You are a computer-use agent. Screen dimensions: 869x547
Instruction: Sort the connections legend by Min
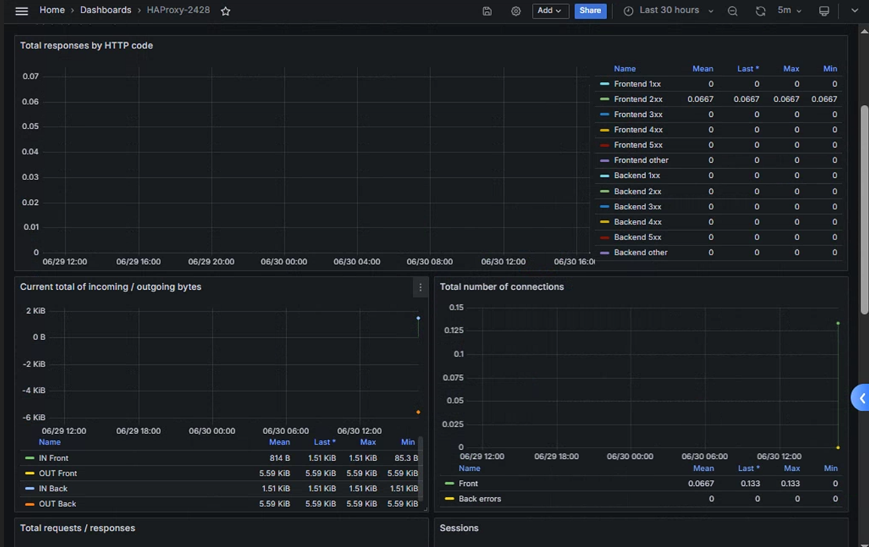point(831,468)
